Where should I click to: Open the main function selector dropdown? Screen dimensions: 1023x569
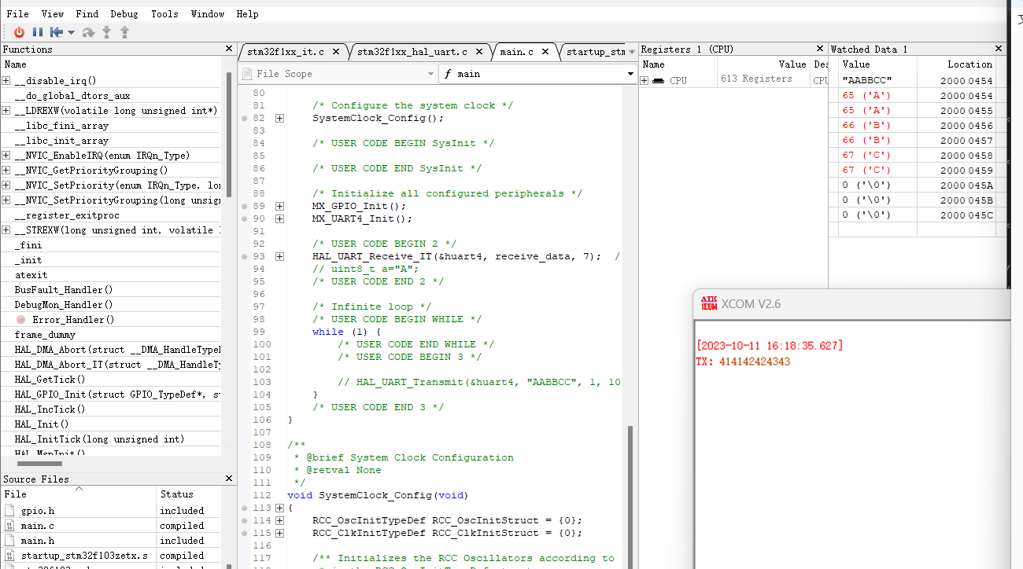pos(631,74)
